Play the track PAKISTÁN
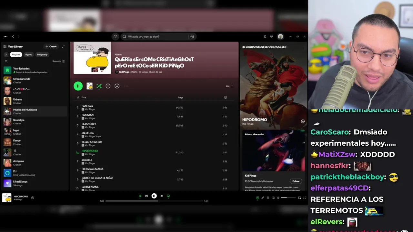Image resolution: width=413 pixels, height=232 pixels. tap(154, 117)
